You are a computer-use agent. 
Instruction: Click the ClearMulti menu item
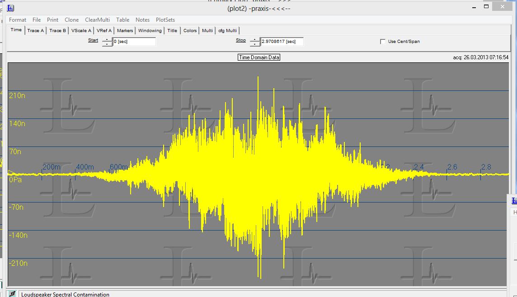(x=97, y=20)
